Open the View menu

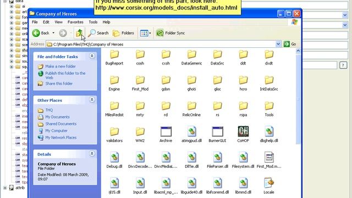click(x=58, y=22)
